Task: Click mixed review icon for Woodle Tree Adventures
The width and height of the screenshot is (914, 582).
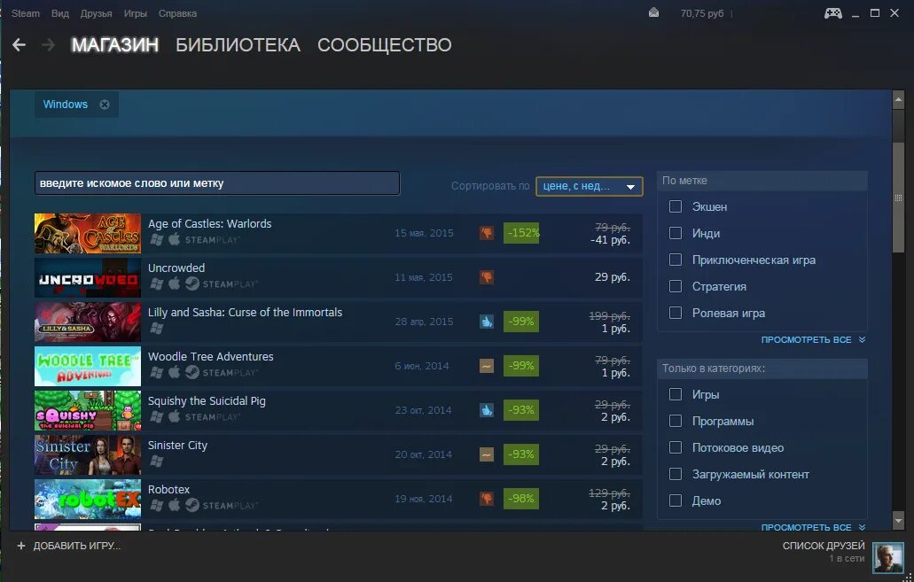Action: (x=486, y=366)
